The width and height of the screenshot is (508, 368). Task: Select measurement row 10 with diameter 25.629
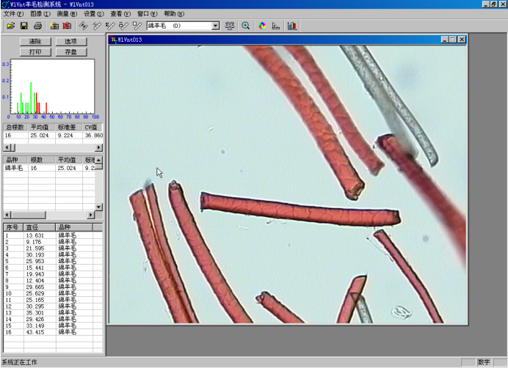point(53,293)
